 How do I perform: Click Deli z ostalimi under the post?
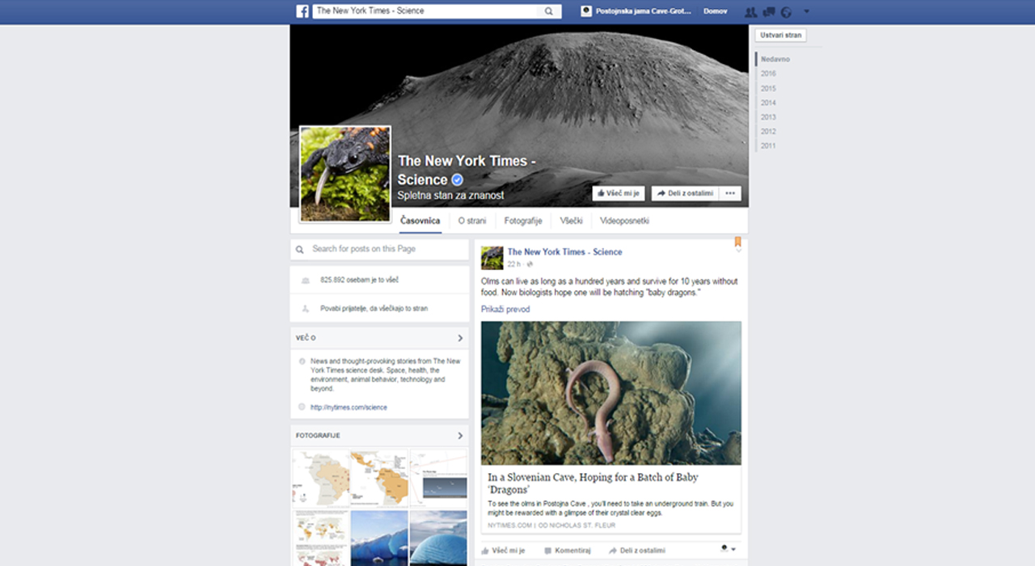637,550
